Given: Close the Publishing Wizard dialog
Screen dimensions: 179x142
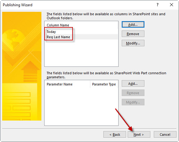Looking at the screenshot, I should (x=172, y=5).
